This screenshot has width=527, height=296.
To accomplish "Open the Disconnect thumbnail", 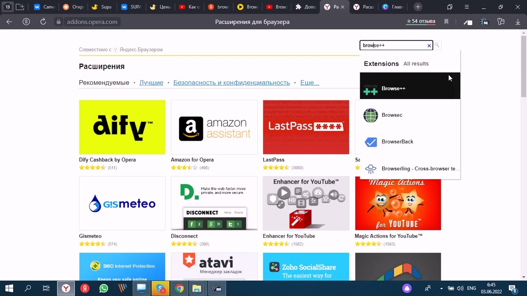I will coord(214,203).
